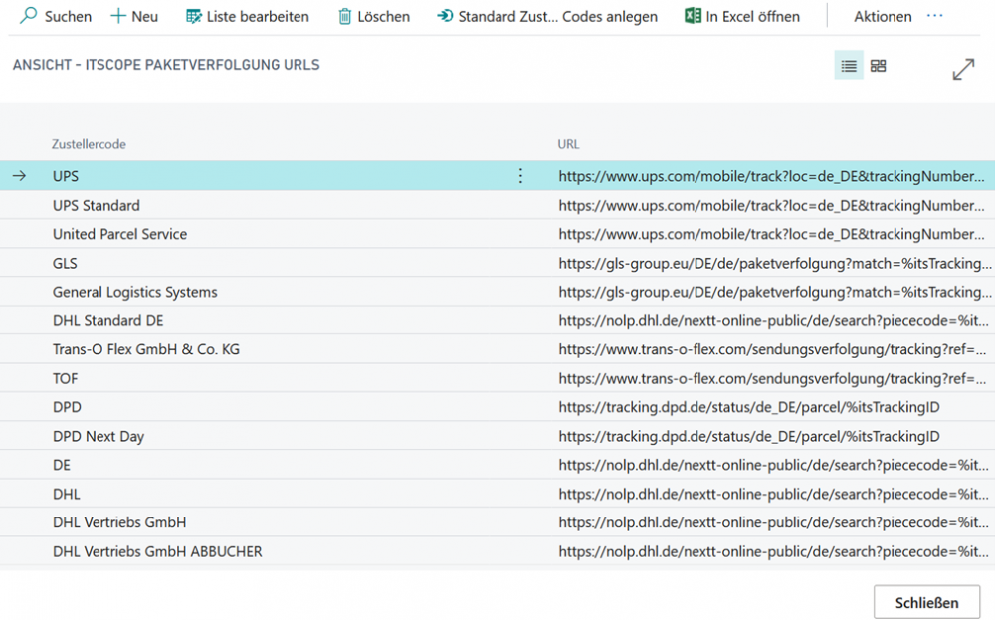Screen dimensions: 995x620
Task: Switch to list layout view icon
Action: (848, 65)
